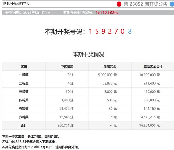
Task: Click the per-bet prize 30 元
Action: pos(113,109)
